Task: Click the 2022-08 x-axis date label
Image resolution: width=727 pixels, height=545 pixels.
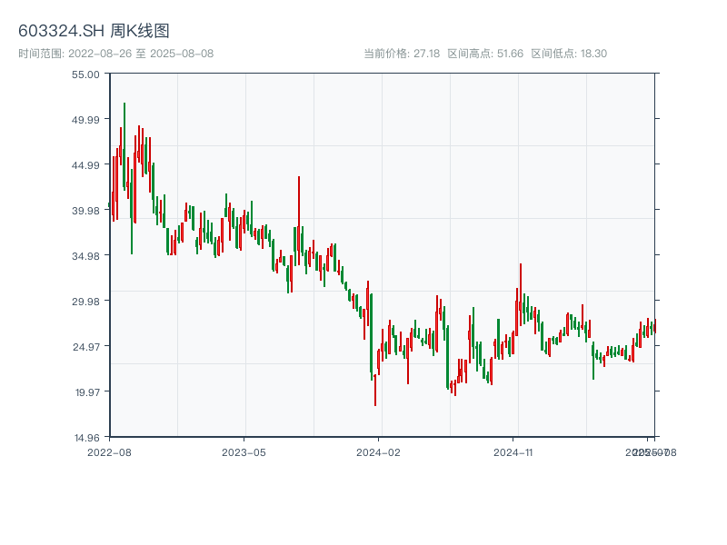Action: [109, 451]
